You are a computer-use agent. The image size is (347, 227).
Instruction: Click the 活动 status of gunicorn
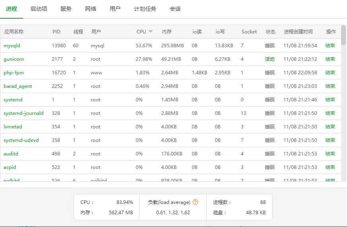pyautogui.click(x=270, y=59)
